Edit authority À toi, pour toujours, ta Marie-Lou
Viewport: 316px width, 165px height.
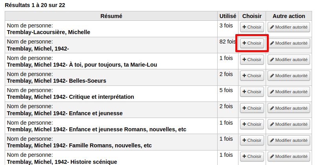coord(289,60)
